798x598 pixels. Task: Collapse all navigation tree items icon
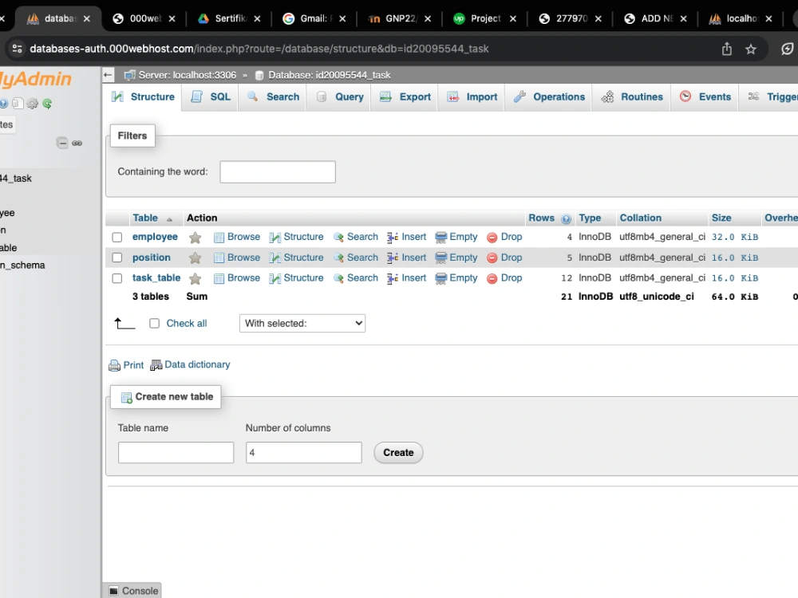coord(62,143)
